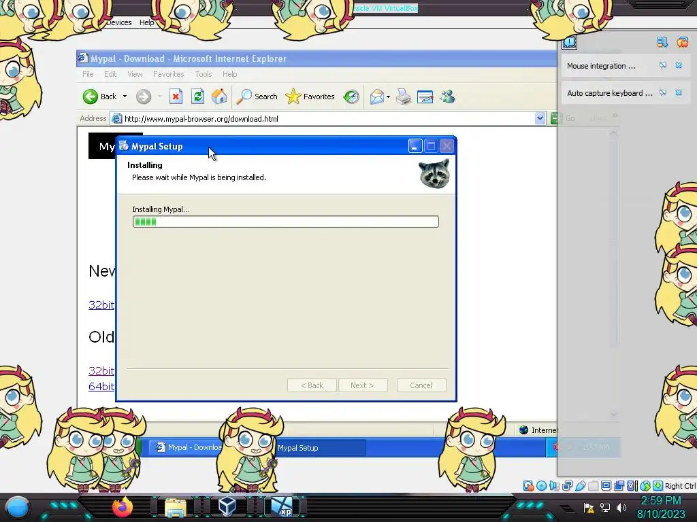Screen dimensions: 697x522
Task: Open the Tools menu in Internet Explorer
Action: point(203,74)
